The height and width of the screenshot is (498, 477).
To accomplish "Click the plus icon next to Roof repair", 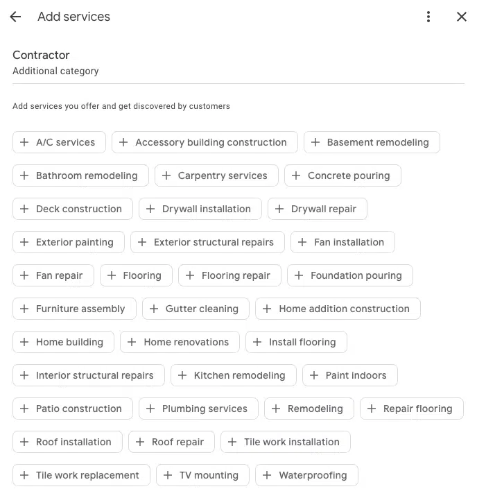I will pyautogui.click(x=140, y=442).
